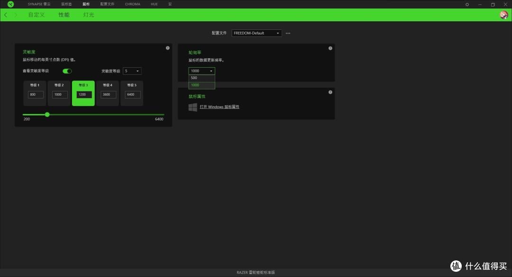Click the 灵敏度 panel heading

29,52
